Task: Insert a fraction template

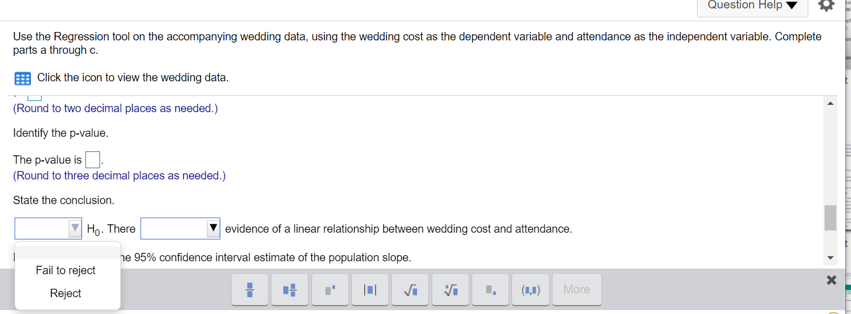Action: (x=251, y=289)
